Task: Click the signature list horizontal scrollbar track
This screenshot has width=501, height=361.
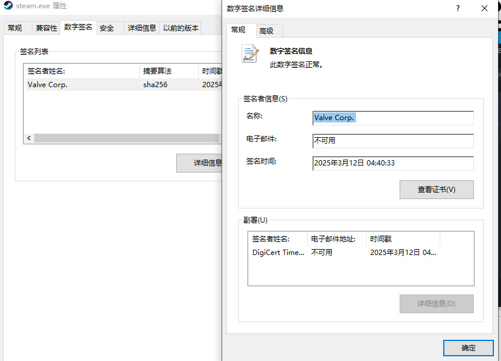Action: 127,138
